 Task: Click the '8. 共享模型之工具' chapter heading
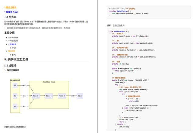pos(16,59)
